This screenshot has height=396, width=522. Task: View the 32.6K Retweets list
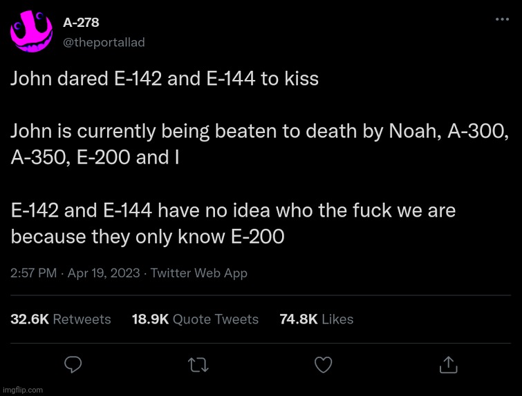tap(61, 319)
